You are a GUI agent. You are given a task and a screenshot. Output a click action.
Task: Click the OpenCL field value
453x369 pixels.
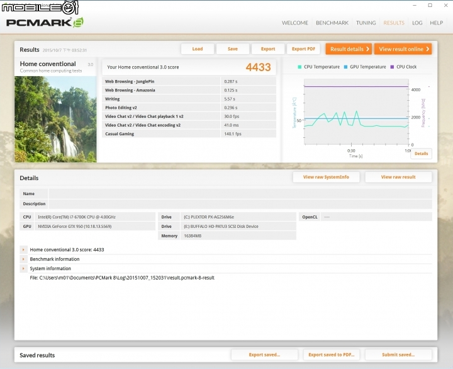pyautogui.click(x=376, y=217)
